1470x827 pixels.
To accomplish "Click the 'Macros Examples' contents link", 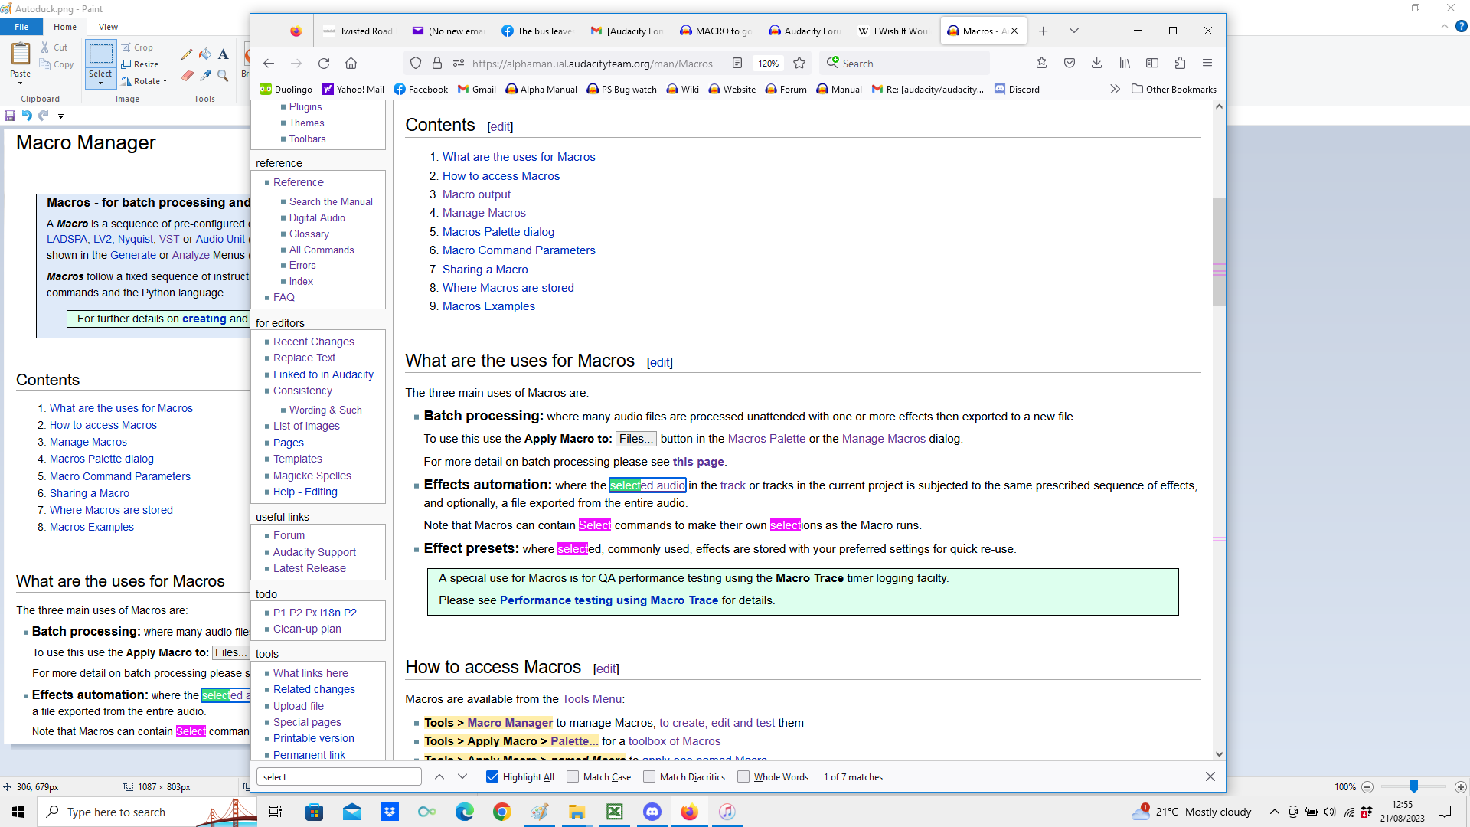I will [488, 306].
